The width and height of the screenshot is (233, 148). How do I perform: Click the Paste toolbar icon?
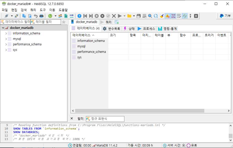tap(30, 16)
